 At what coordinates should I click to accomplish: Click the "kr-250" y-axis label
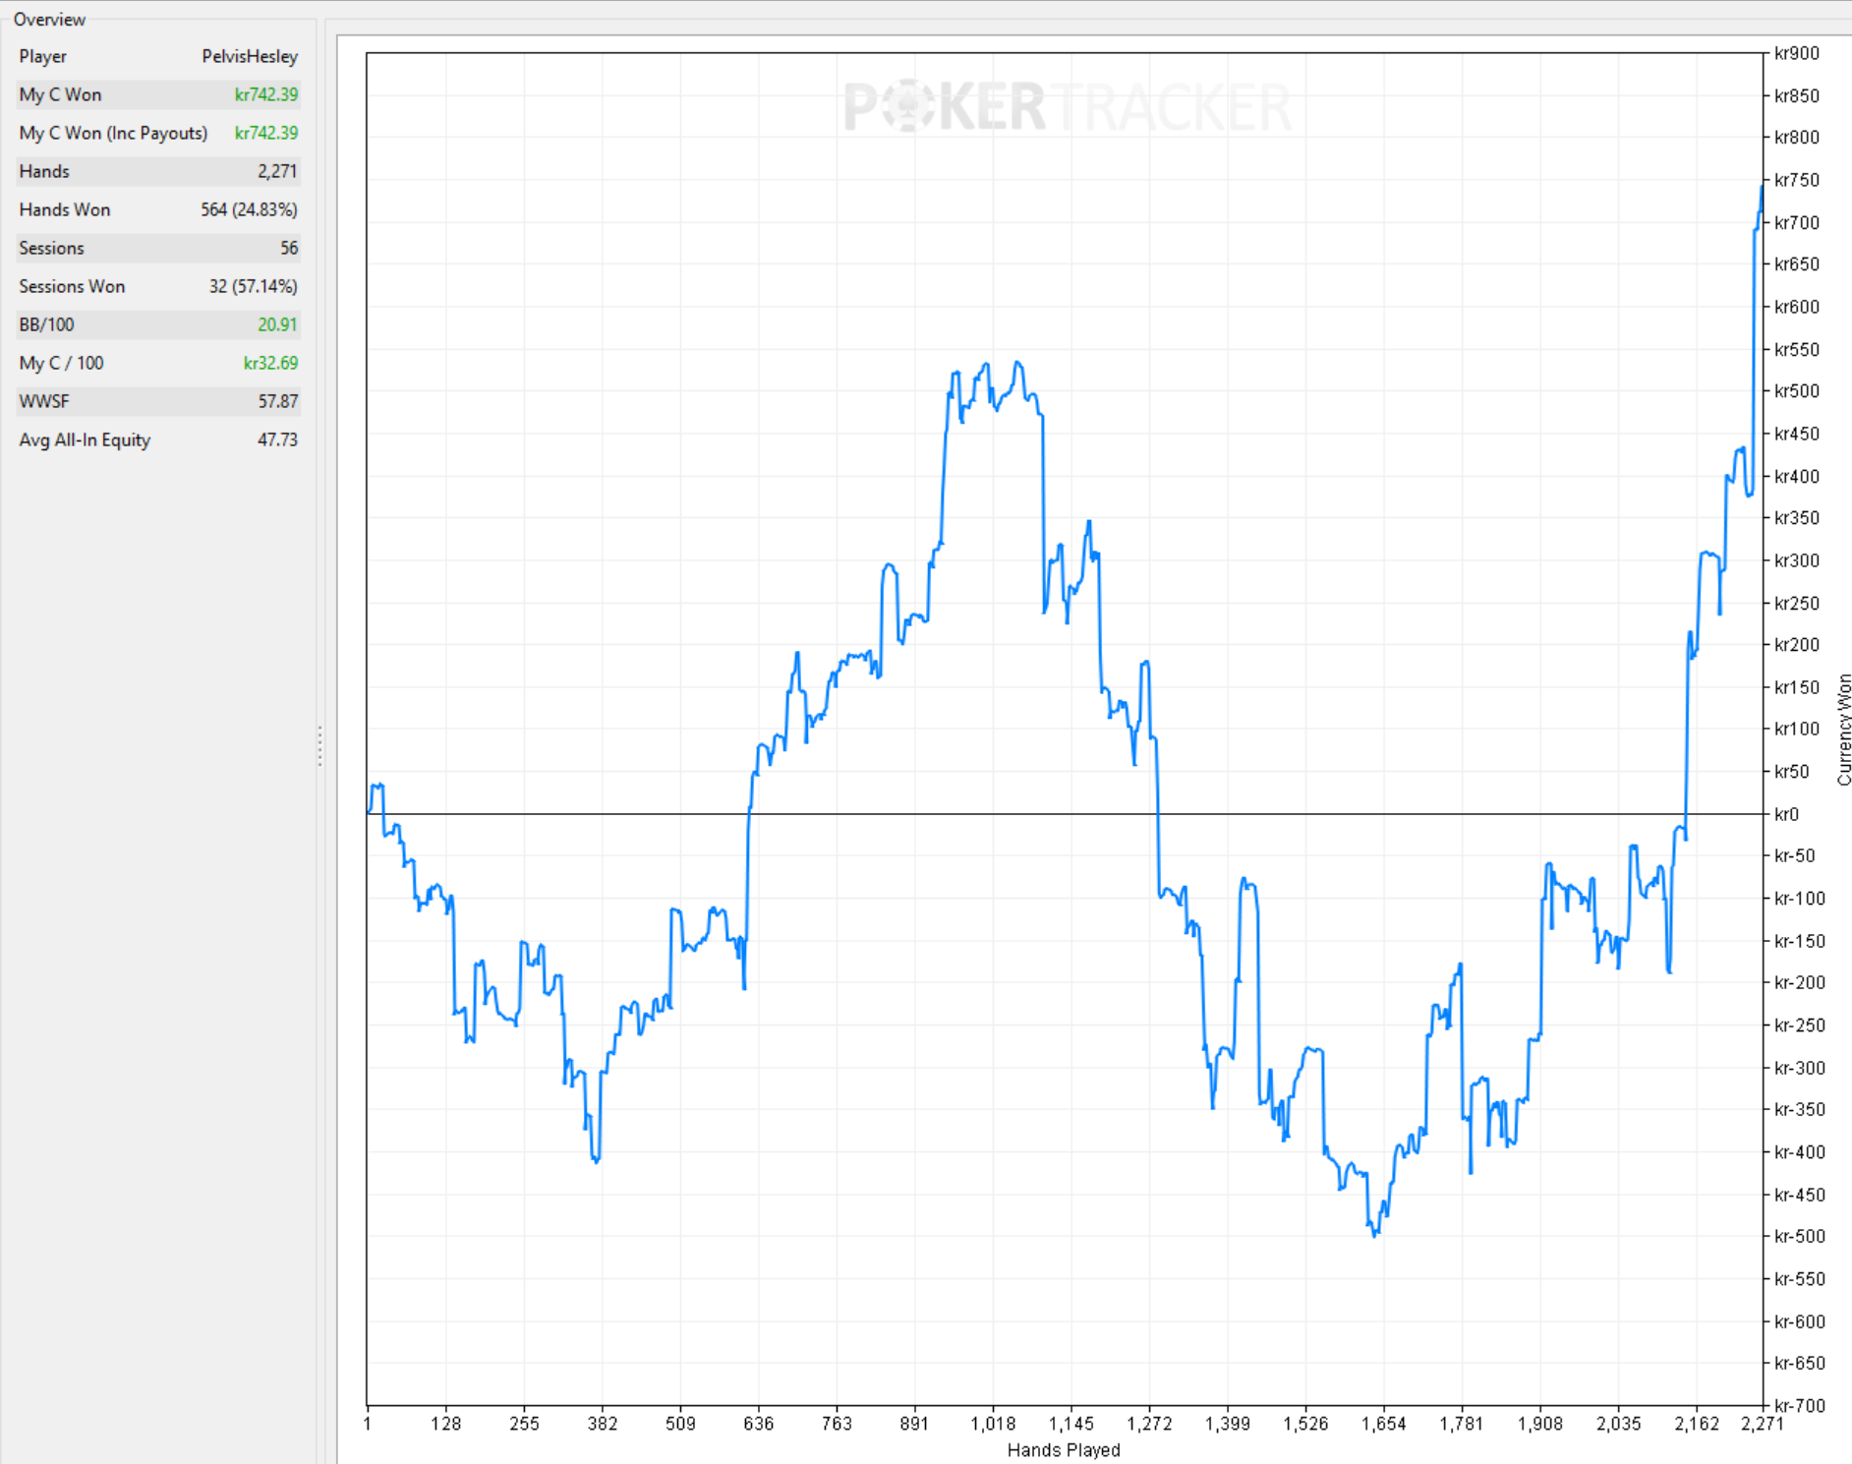coord(1799,1025)
